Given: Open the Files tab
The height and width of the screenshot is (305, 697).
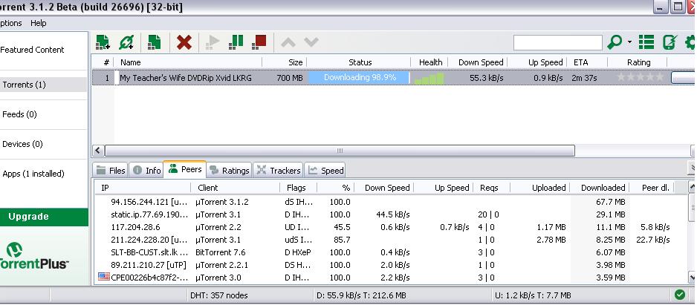Looking at the screenshot, I should [x=111, y=170].
